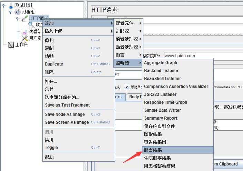Select 剪切 in context menu
Viewport: 243px width, 171px height.
(79, 40)
